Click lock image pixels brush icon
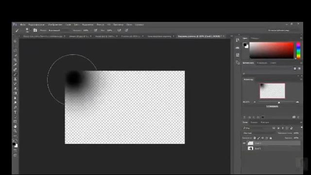Viewport: 311px width, 175px height. pyautogui.click(x=259, y=138)
